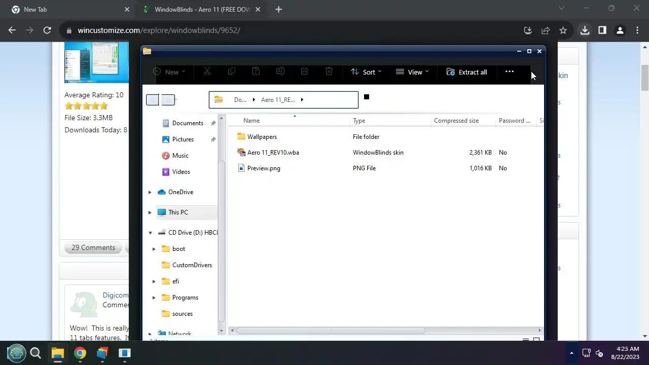Open the View dropdown menu
The width and height of the screenshot is (649, 365).
click(412, 72)
